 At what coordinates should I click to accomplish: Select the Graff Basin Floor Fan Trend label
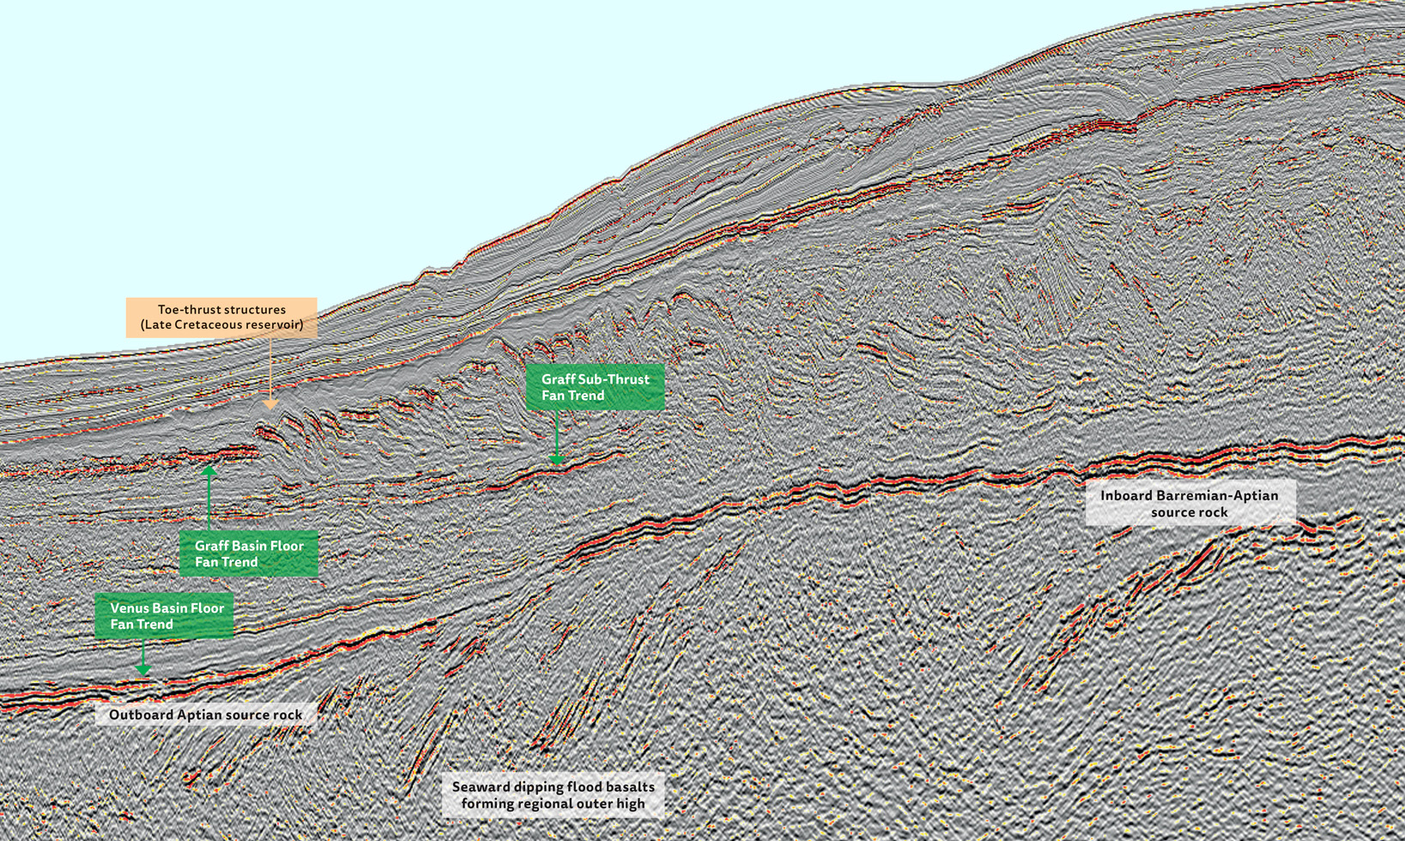(x=249, y=554)
